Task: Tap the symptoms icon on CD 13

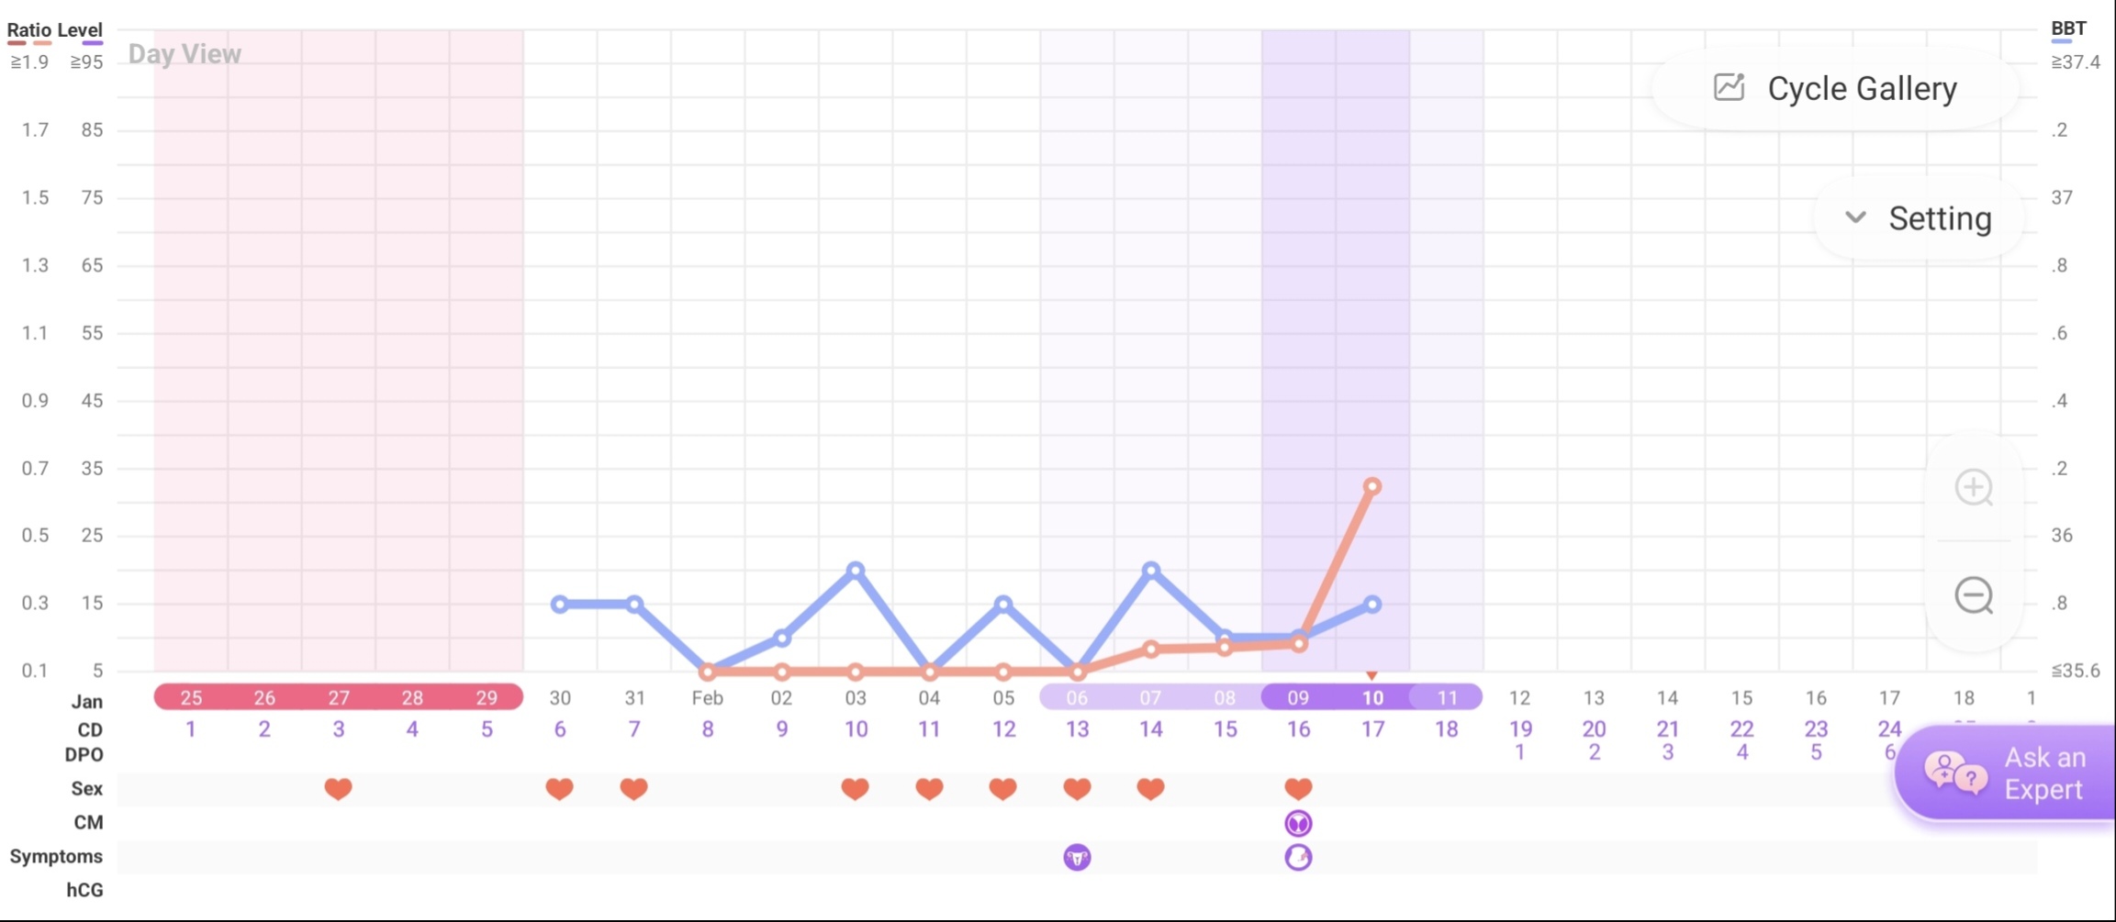Action: pos(1077,857)
